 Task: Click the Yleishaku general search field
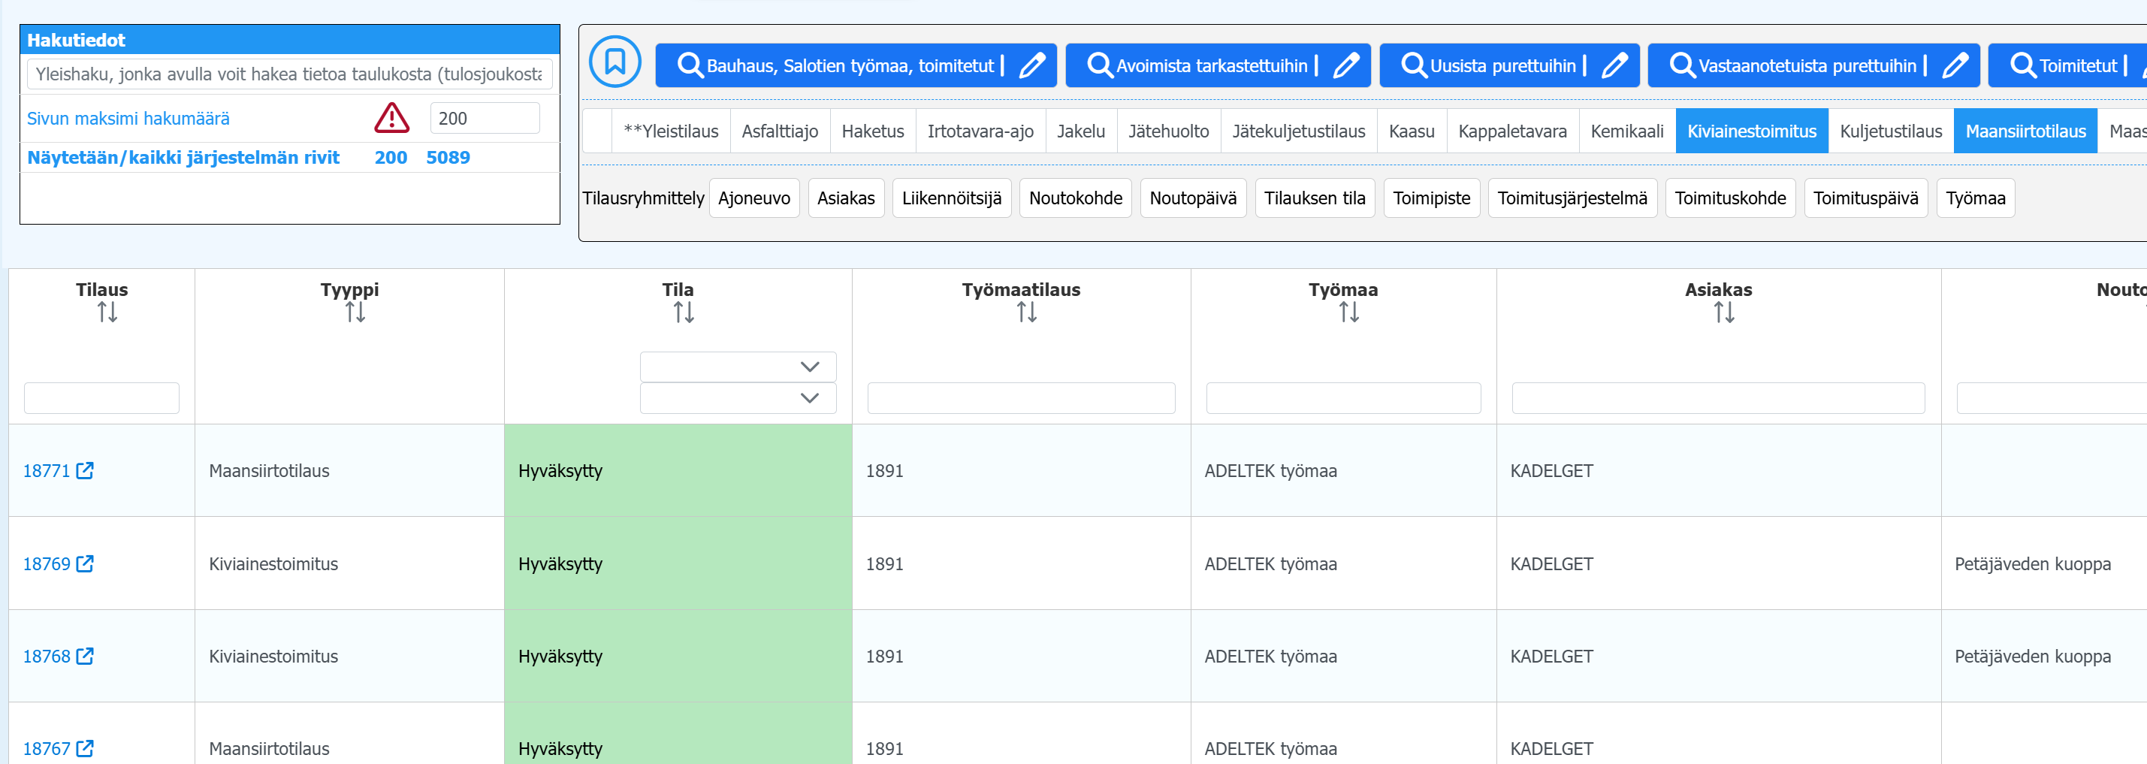pos(289,74)
